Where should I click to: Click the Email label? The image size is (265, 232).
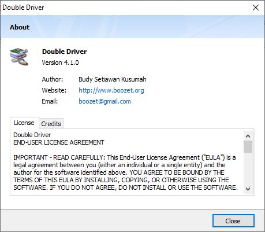(x=50, y=101)
